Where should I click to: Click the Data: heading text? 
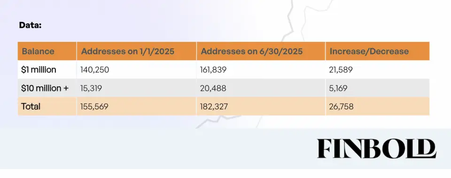coord(31,25)
